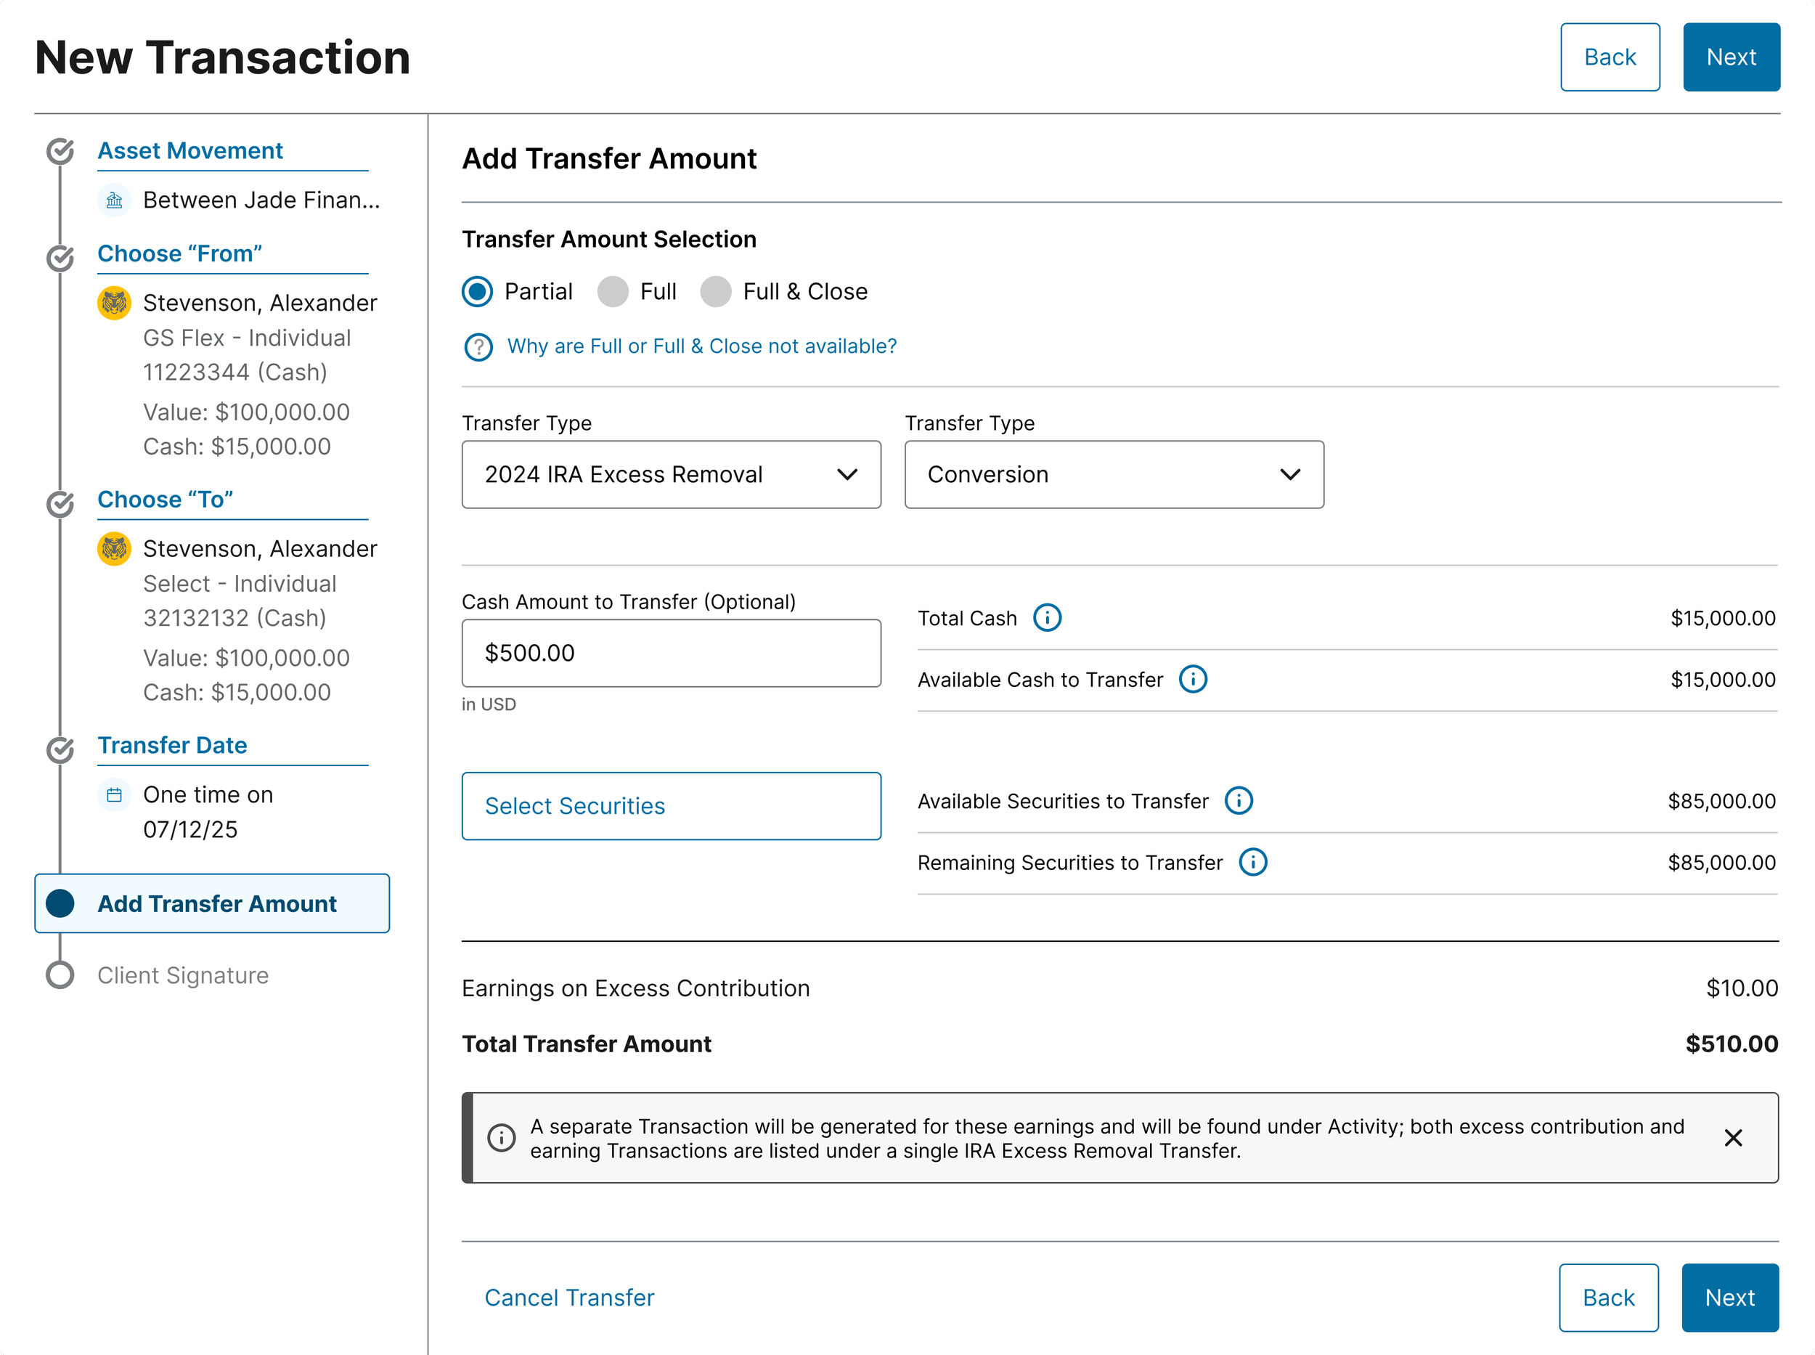Click the tiger avatar in the Choose "From" section
The image size is (1815, 1355).
click(x=115, y=303)
